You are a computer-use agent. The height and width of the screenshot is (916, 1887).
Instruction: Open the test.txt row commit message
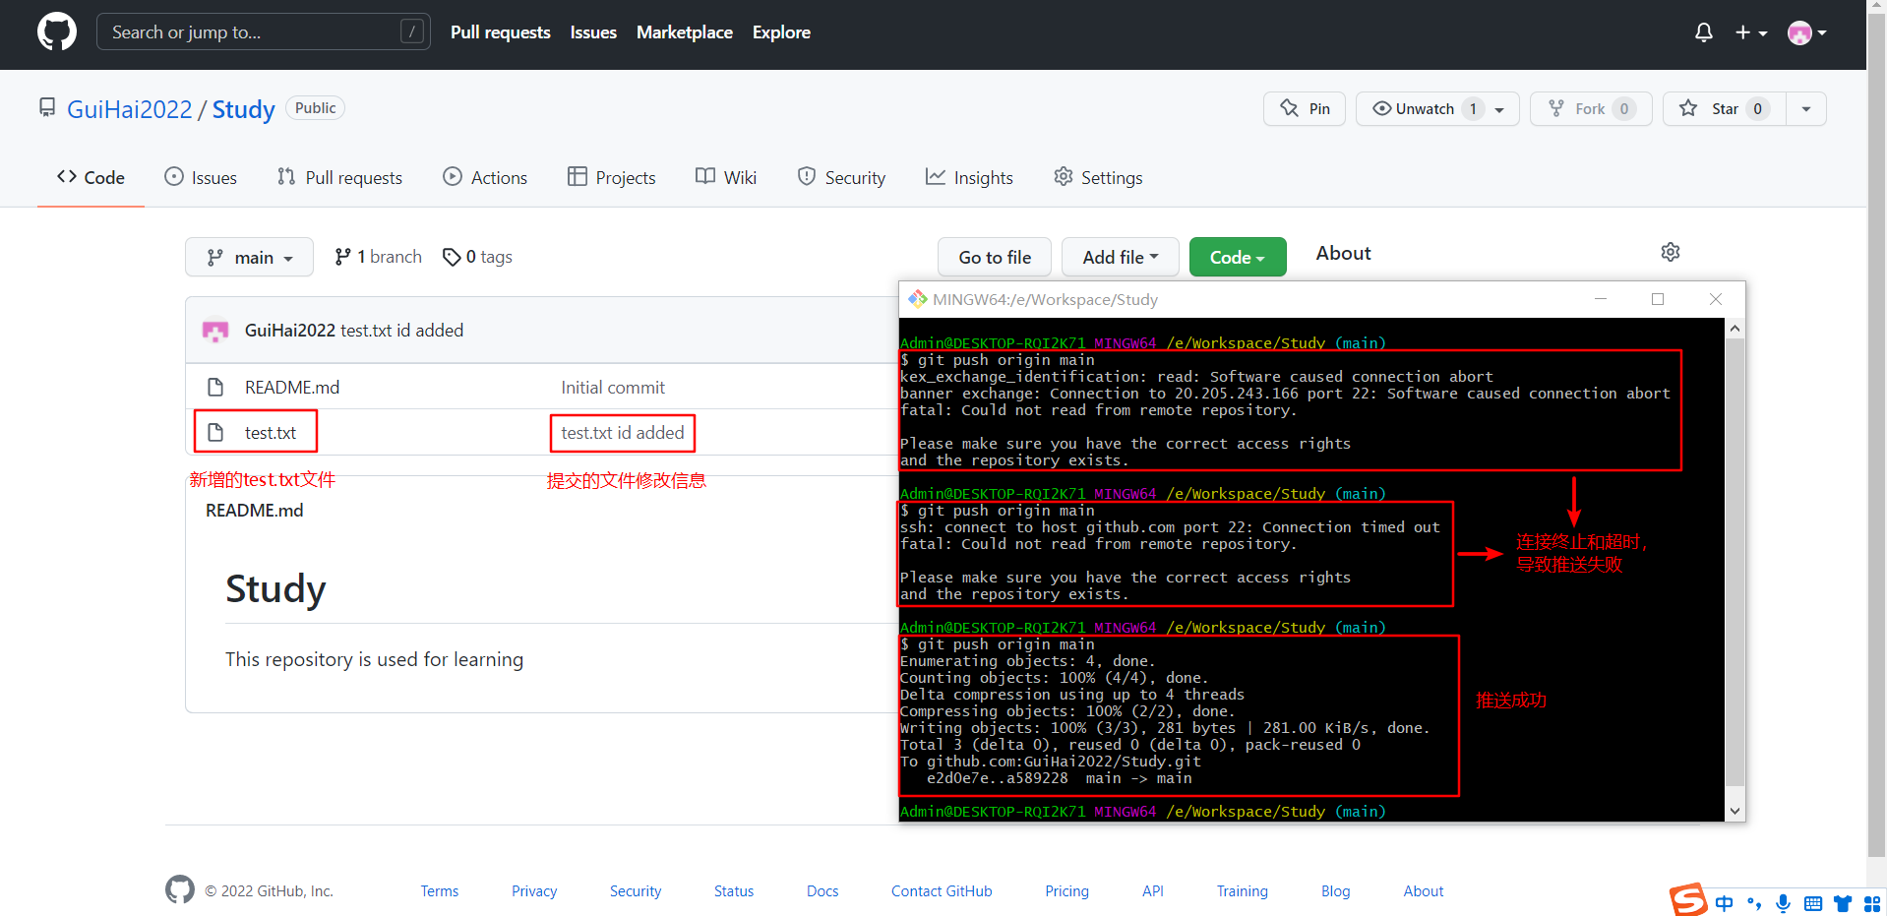(623, 433)
